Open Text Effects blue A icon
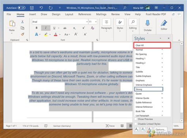The image size is (187, 138). point(37,34)
